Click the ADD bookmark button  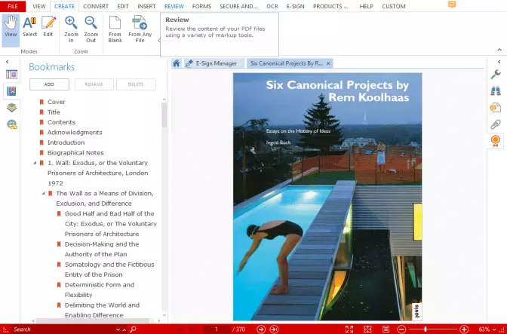tap(49, 84)
